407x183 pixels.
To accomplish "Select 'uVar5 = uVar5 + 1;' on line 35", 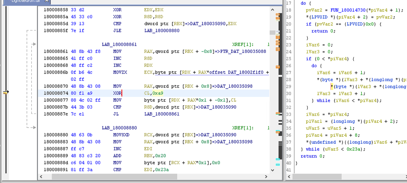I will pyautogui.click(x=330, y=129).
